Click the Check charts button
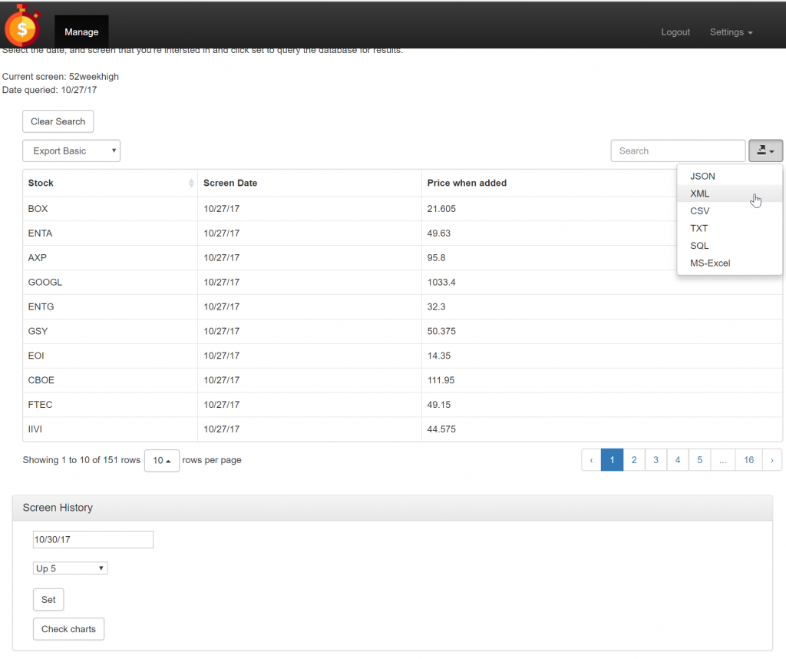This screenshot has height=659, width=786. pyautogui.click(x=68, y=629)
